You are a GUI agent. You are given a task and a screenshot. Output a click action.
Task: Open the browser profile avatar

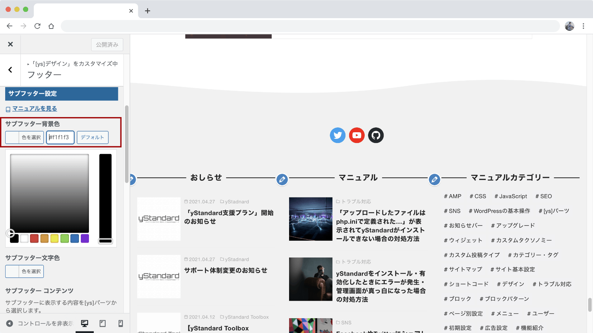click(570, 26)
